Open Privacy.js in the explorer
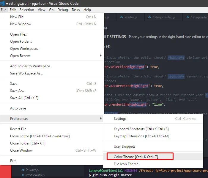The image size is (208, 178). [32, 170]
